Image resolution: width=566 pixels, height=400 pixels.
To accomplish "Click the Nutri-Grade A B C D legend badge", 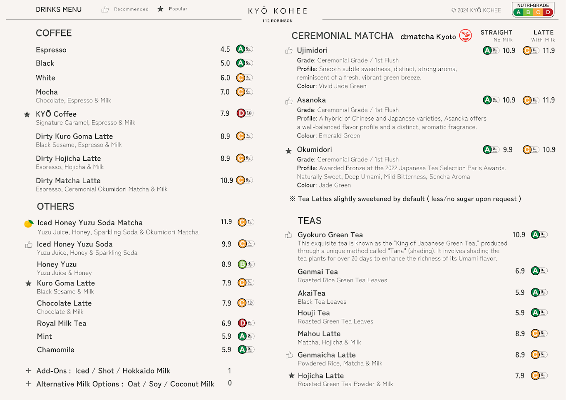I will pos(533,9).
